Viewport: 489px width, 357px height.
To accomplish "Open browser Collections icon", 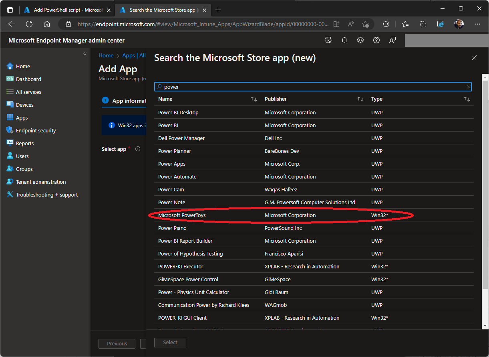I will (x=423, y=24).
